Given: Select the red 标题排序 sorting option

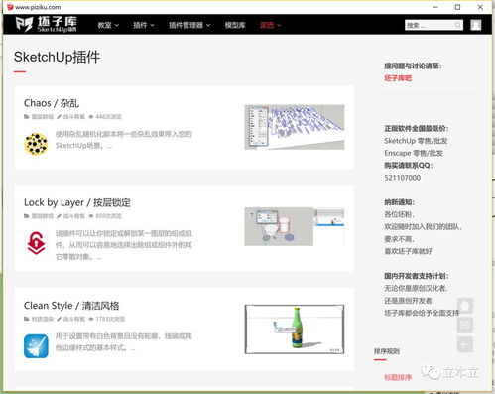Looking at the screenshot, I should point(398,377).
